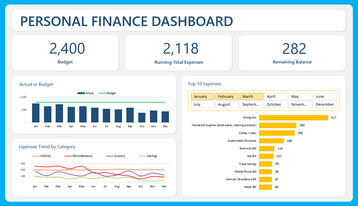The height and width of the screenshot is (206, 358).
Task: Click the Actual vs Budget chart title
Action: click(x=36, y=84)
